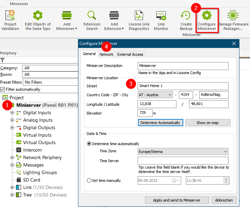
Task: Expand the Digital Inputs tree node
Action: tap(12, 113)
